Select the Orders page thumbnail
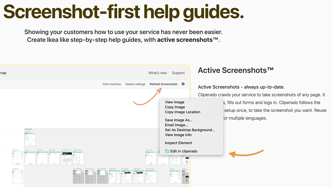The height and width of the screenshot is (187, 332). click(30, 158)
